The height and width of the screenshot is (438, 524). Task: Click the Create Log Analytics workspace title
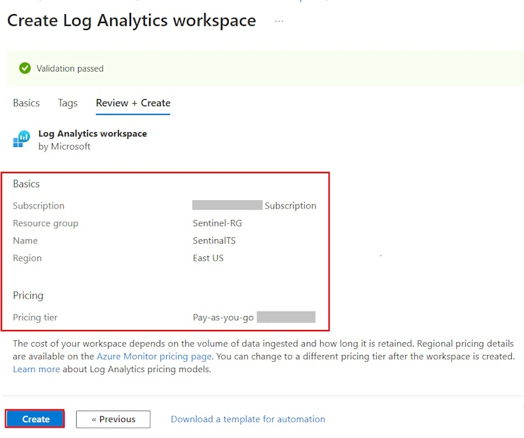pyautogui.click(x=132, y=20)
